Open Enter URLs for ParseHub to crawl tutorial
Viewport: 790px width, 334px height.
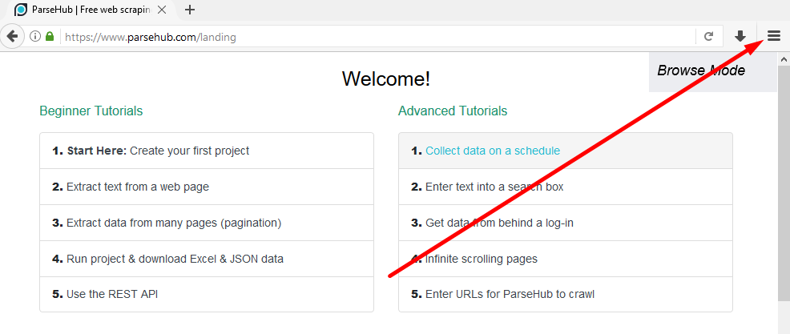pyautogui.click(x=566, y=294)
